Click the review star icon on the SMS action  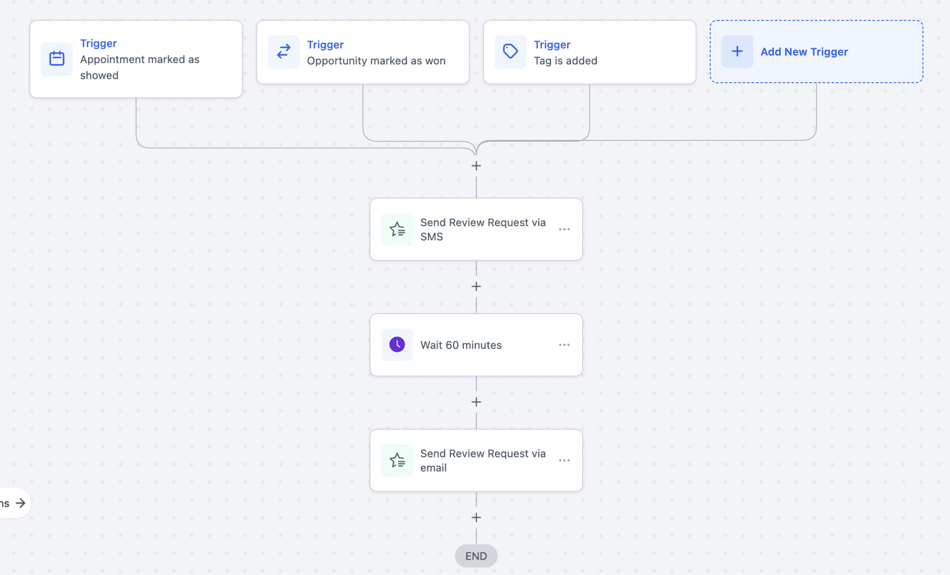click(397, 229)
